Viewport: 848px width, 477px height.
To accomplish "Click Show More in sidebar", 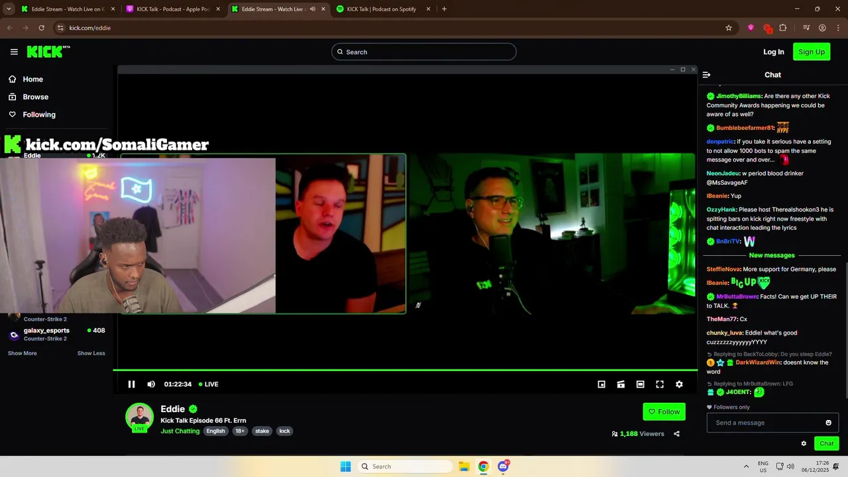I will [x=23, y=353].
